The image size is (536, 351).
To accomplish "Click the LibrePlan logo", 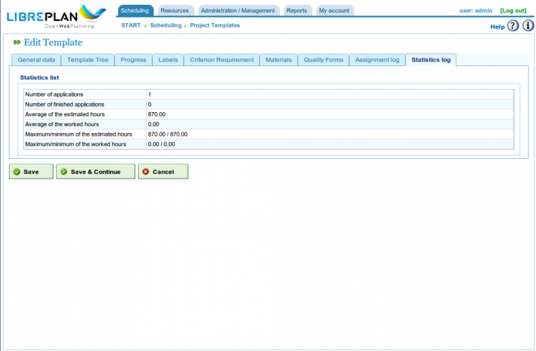I will [56, 15].
